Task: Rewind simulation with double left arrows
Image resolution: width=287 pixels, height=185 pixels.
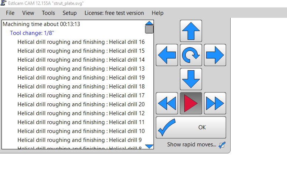Action: pos(167,103)
